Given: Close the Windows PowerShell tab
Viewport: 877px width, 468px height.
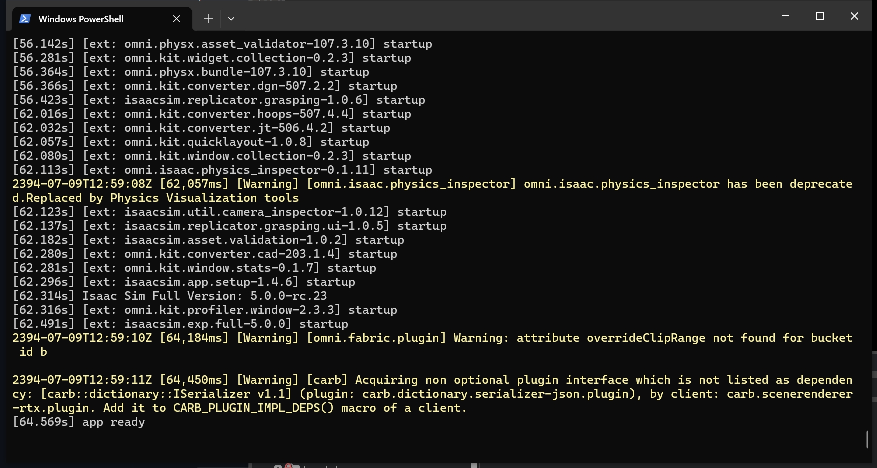Looking at the screenshot, I should (x=176, y=19).
